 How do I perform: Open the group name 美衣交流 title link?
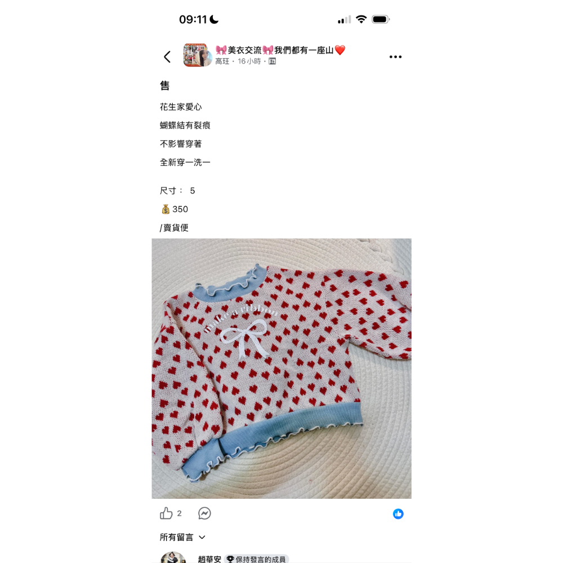[280, 50]
